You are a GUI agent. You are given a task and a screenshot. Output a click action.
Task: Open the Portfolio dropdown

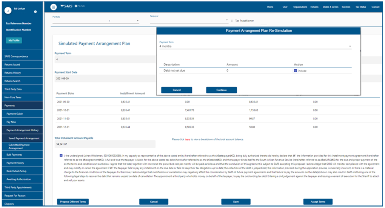pos(137,21)
